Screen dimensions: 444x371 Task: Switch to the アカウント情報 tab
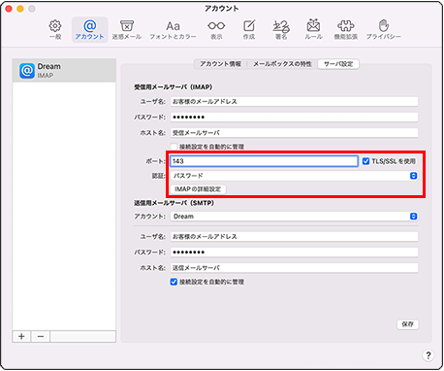pos(220,64)
